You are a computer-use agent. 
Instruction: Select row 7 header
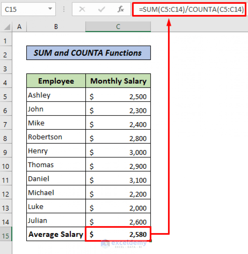point(6,123)
